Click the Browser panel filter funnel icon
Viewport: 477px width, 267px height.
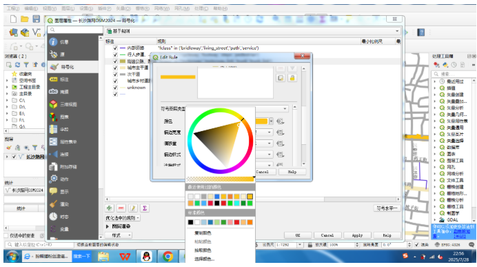click(x=26, y=65)
